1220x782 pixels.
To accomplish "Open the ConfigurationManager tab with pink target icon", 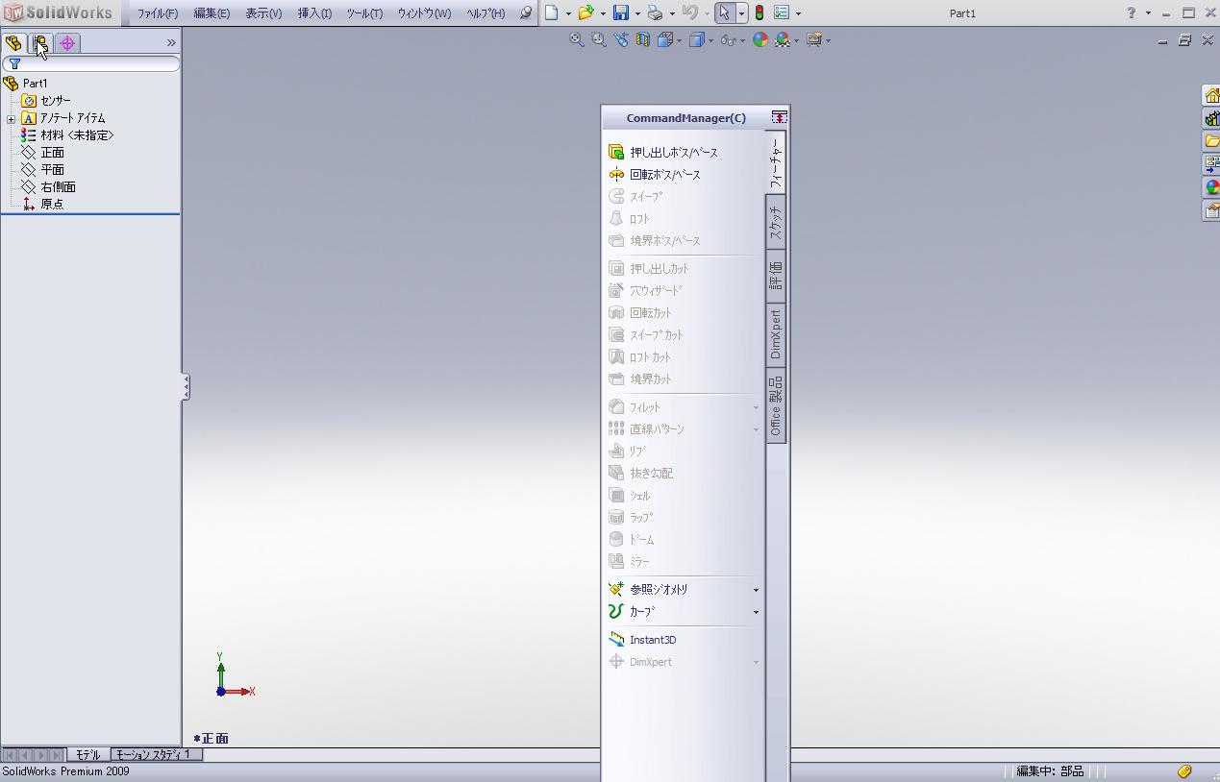I will click(x=67, y=43).
